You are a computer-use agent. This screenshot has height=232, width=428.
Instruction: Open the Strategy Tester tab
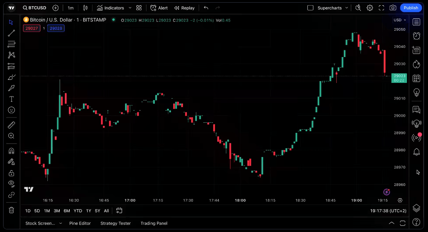click(x=115, y=223)
